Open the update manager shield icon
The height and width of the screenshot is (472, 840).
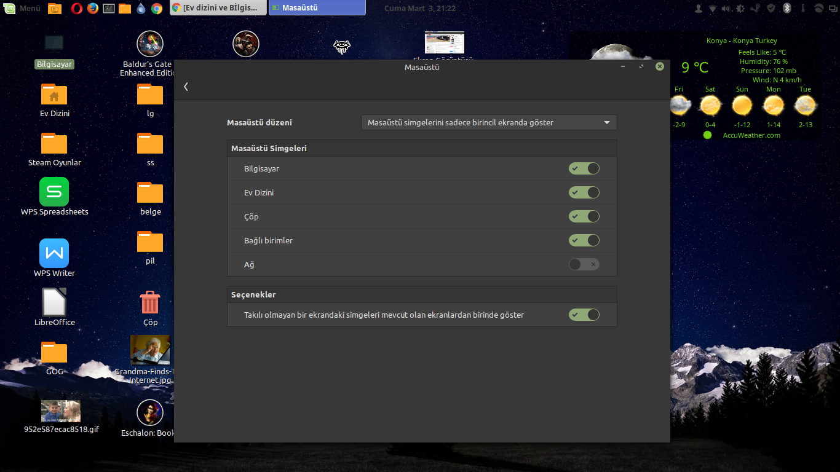pyautogui.click(x=771, y=8)
